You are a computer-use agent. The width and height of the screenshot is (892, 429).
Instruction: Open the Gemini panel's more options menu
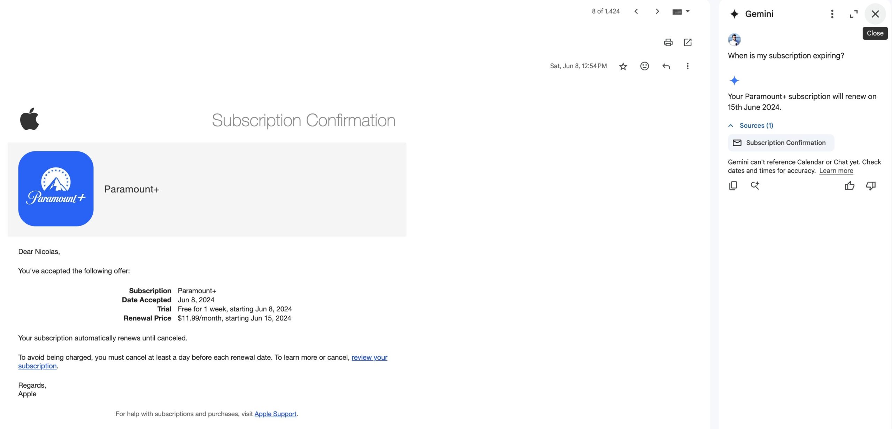coord(832,14)
